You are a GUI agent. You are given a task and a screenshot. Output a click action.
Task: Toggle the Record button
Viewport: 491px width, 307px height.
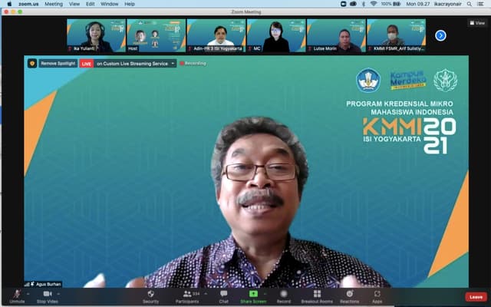point(284,296)
